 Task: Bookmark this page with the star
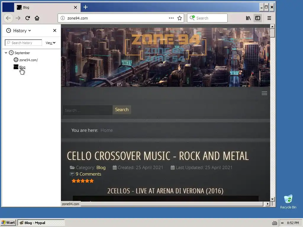(180, 18)
